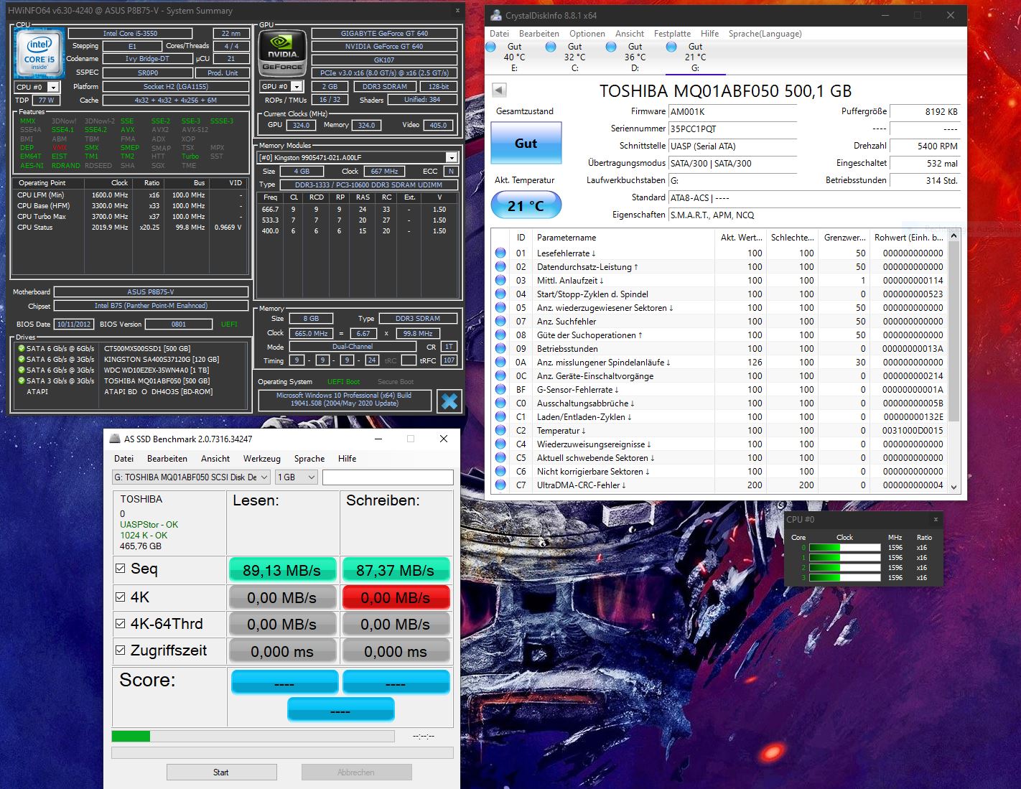1021x789 pixels.
Task: Click the Intel Core i5 logo in HWiNFO
Action: [x=39, y=52]
